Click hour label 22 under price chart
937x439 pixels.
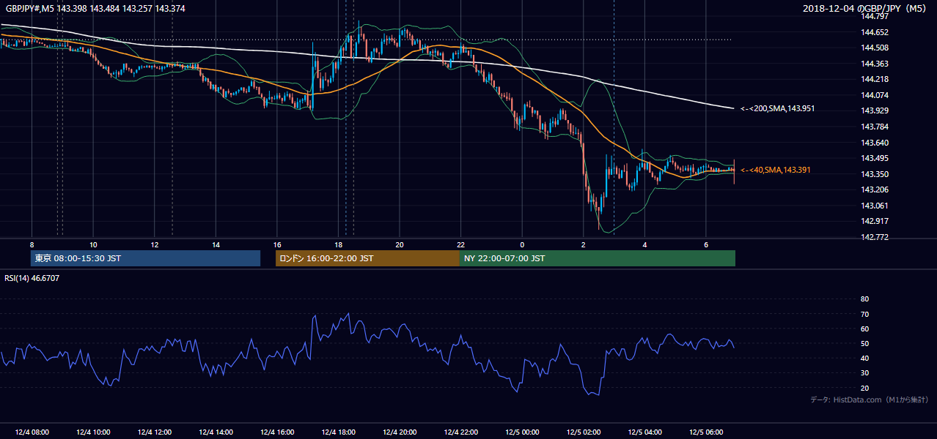pyautogui.click(x=461, y=244)
